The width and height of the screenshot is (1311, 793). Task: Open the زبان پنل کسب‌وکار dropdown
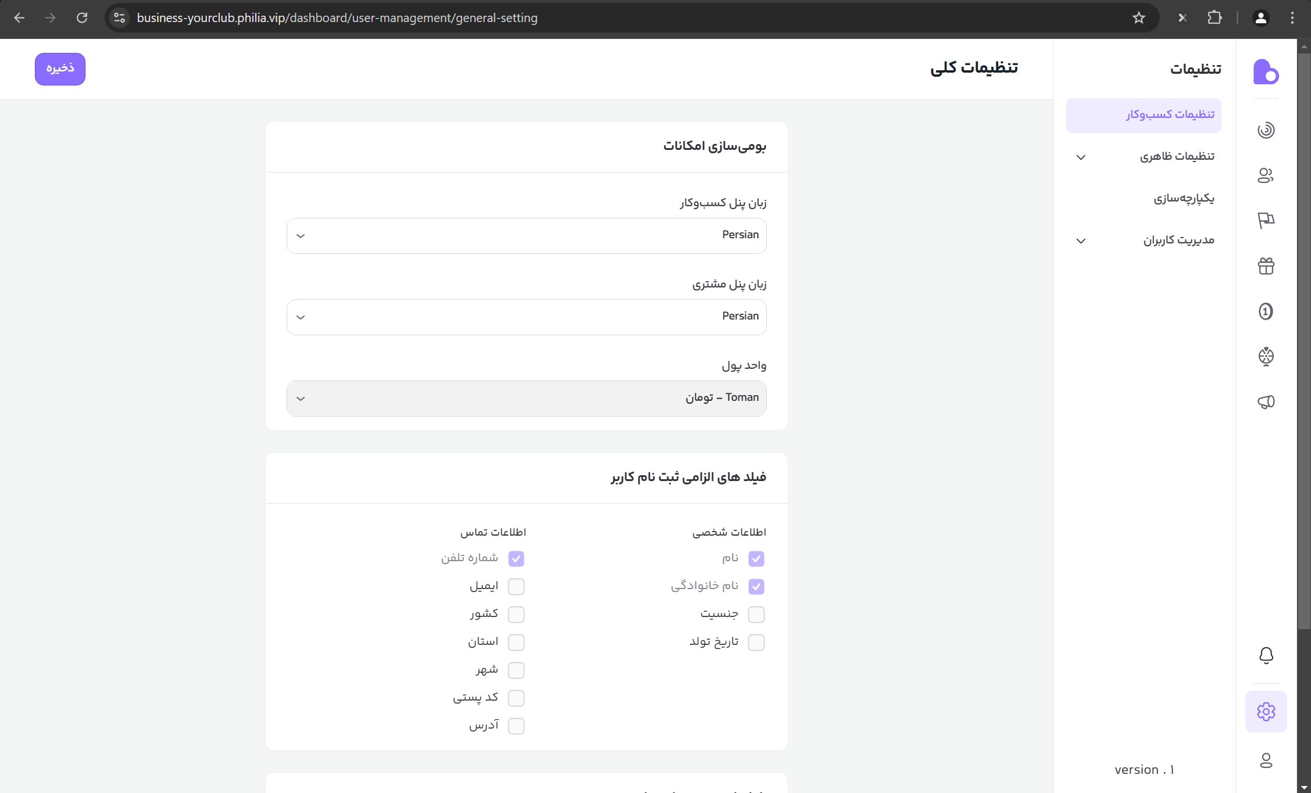pos(526,236)
